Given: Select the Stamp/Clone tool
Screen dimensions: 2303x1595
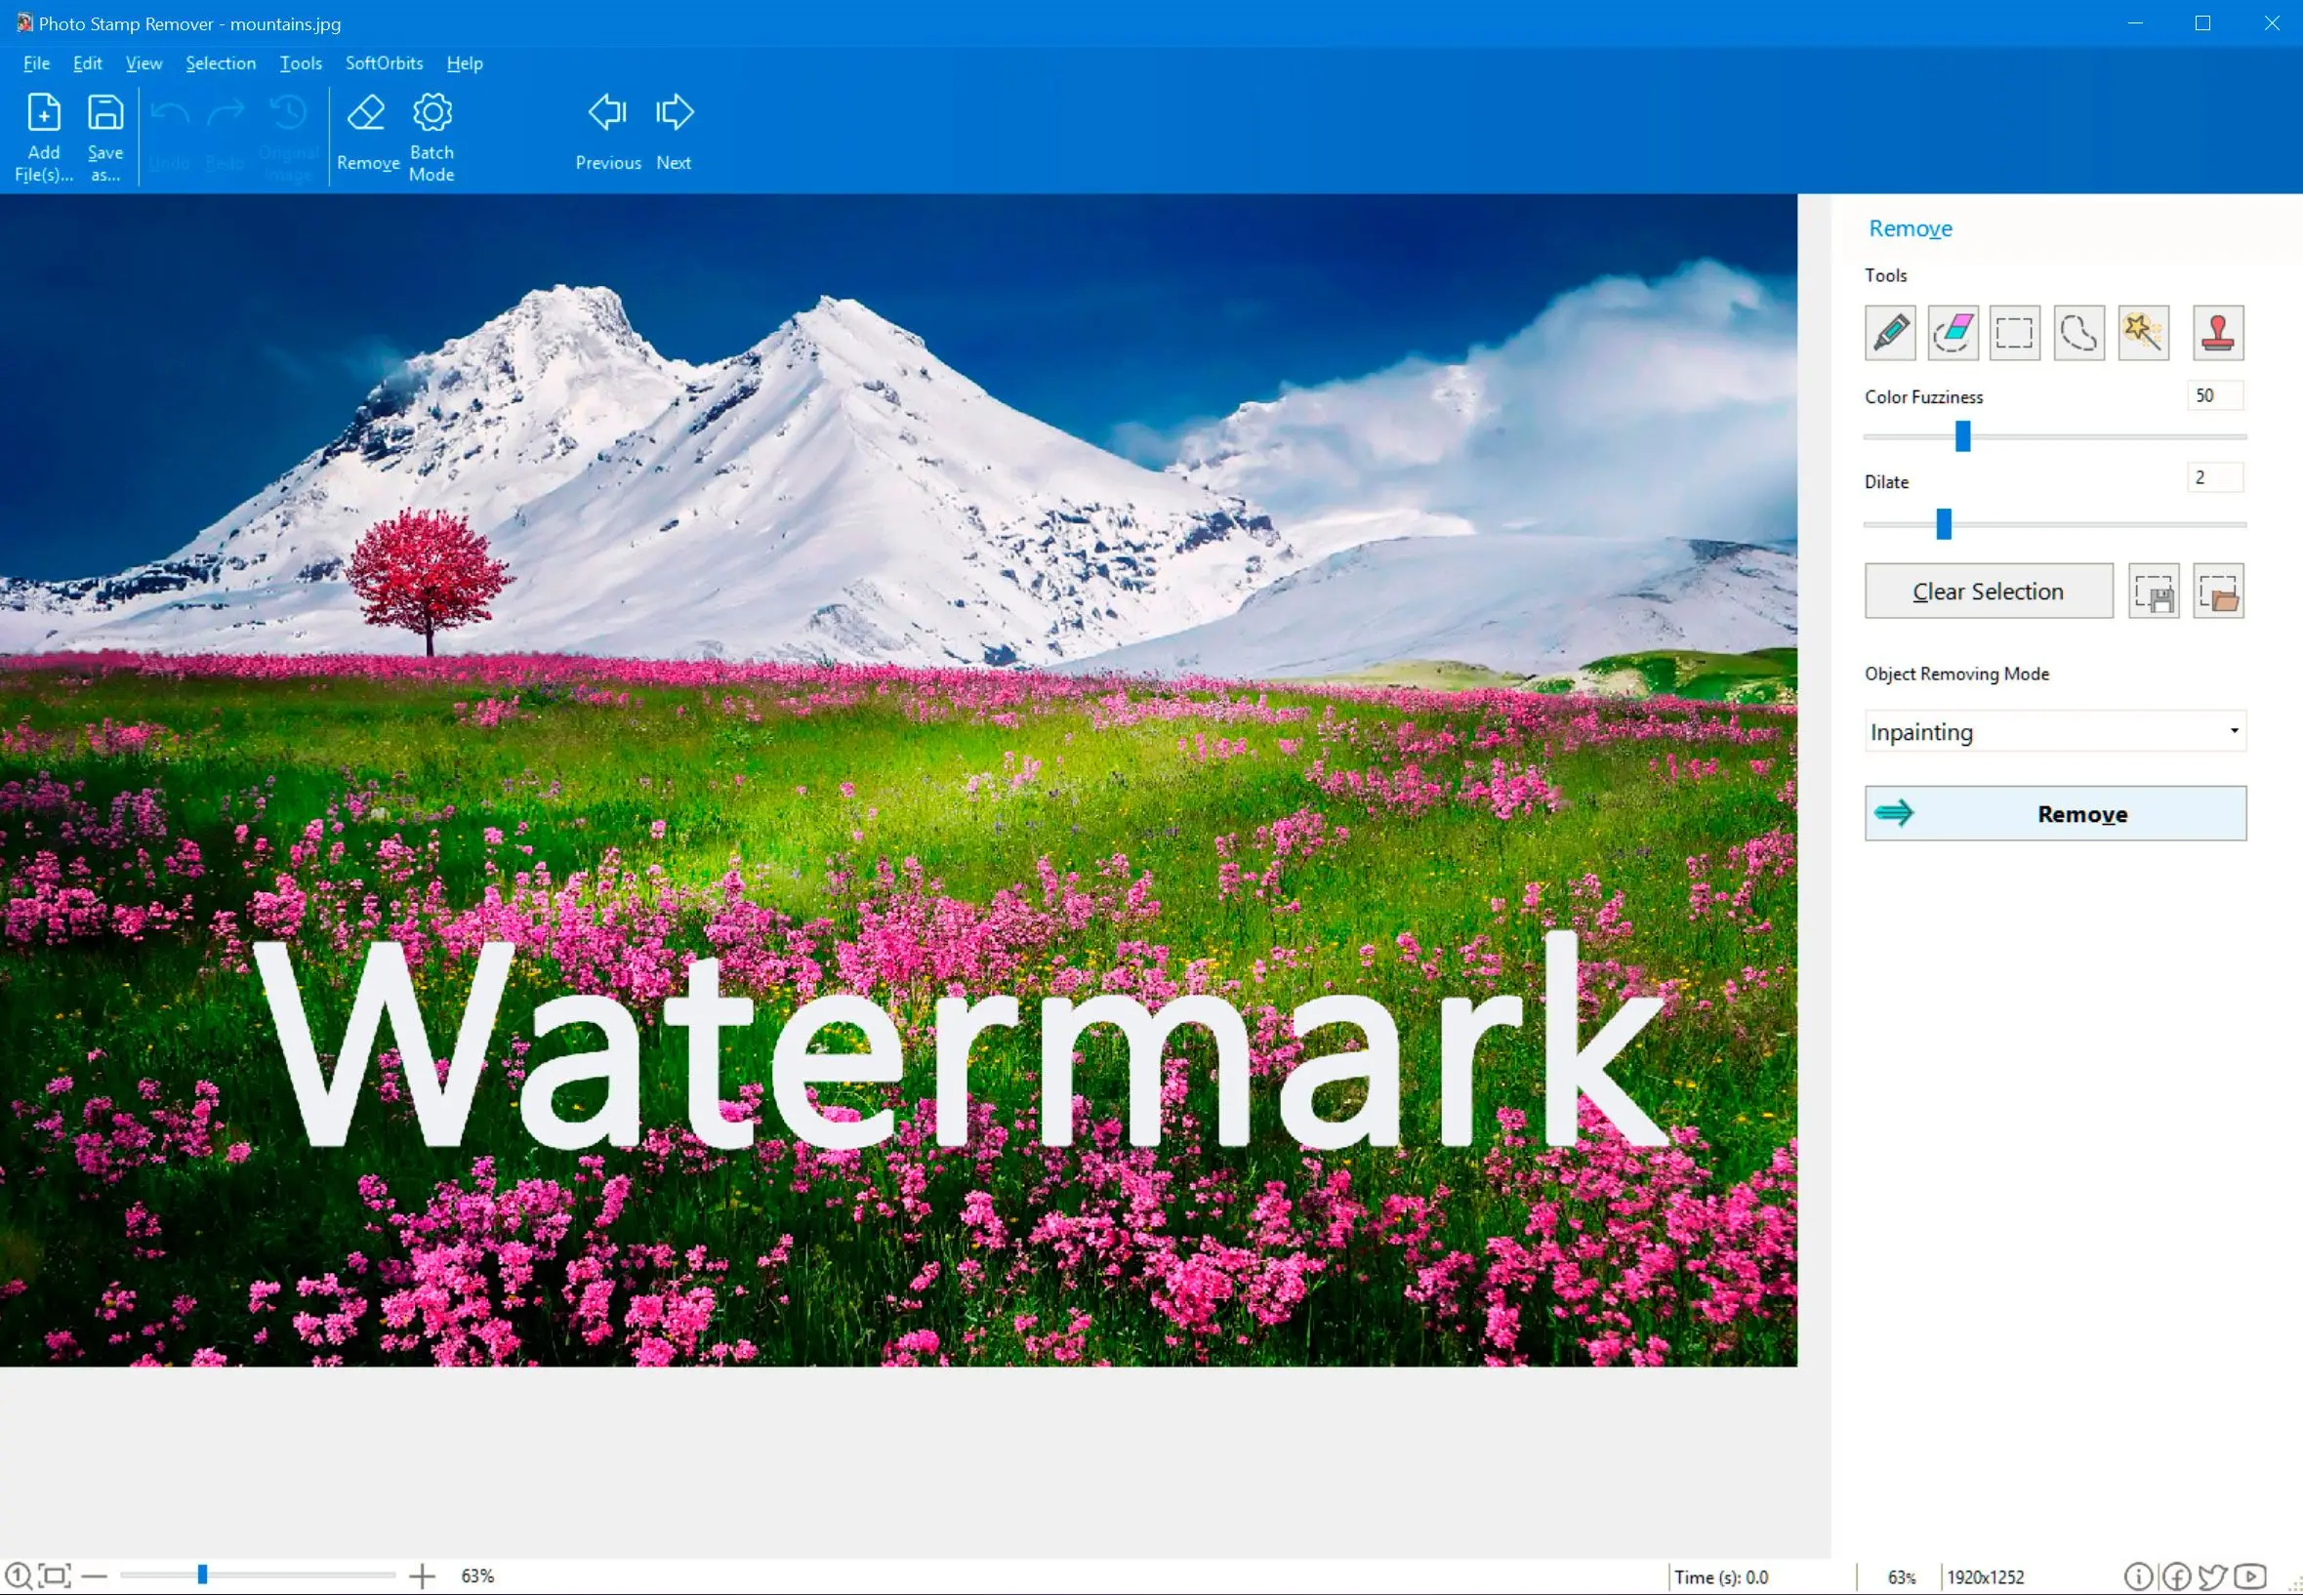Looking at the screenshot, I should (x=2215, y=332).
